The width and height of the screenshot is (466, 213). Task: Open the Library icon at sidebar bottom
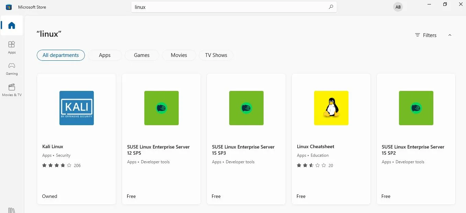tap(12, 210)
